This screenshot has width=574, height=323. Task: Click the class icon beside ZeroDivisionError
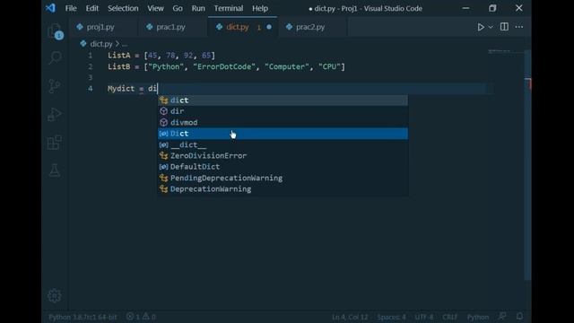click(x=163, y=155)
